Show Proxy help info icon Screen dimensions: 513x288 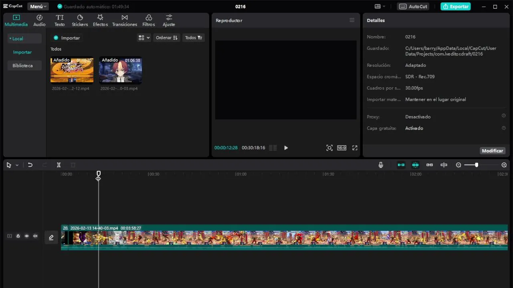[503, 116]
